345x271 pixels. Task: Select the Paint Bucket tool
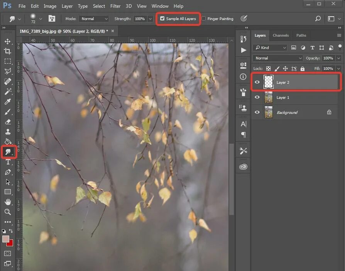[x=7, y=142]
